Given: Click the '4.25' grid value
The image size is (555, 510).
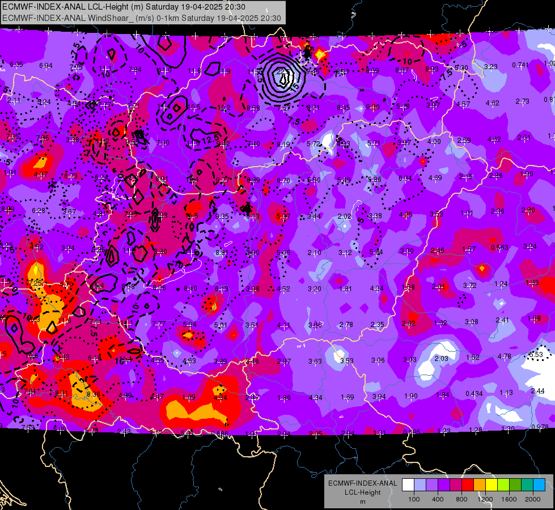Looking at the screenshot, I should coord(406,215).
